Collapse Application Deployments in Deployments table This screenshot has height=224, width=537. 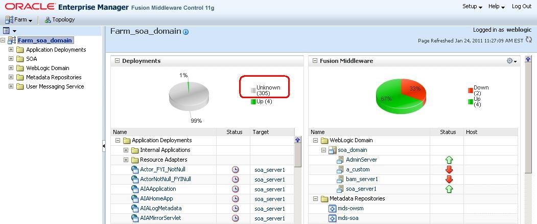coord(118,140)
